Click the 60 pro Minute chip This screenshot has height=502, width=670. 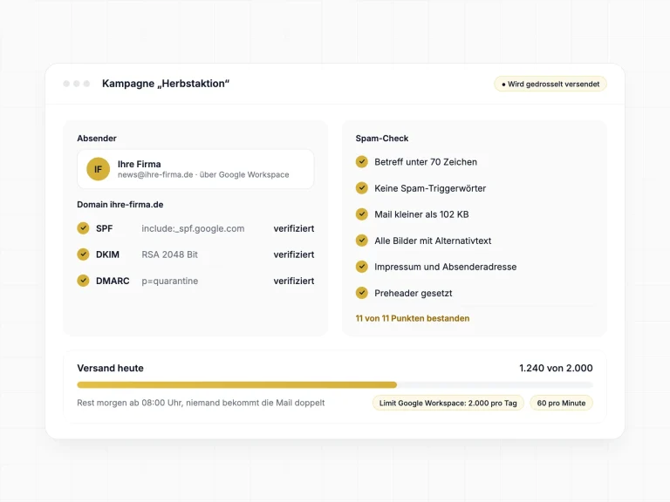tap(561, 403)
